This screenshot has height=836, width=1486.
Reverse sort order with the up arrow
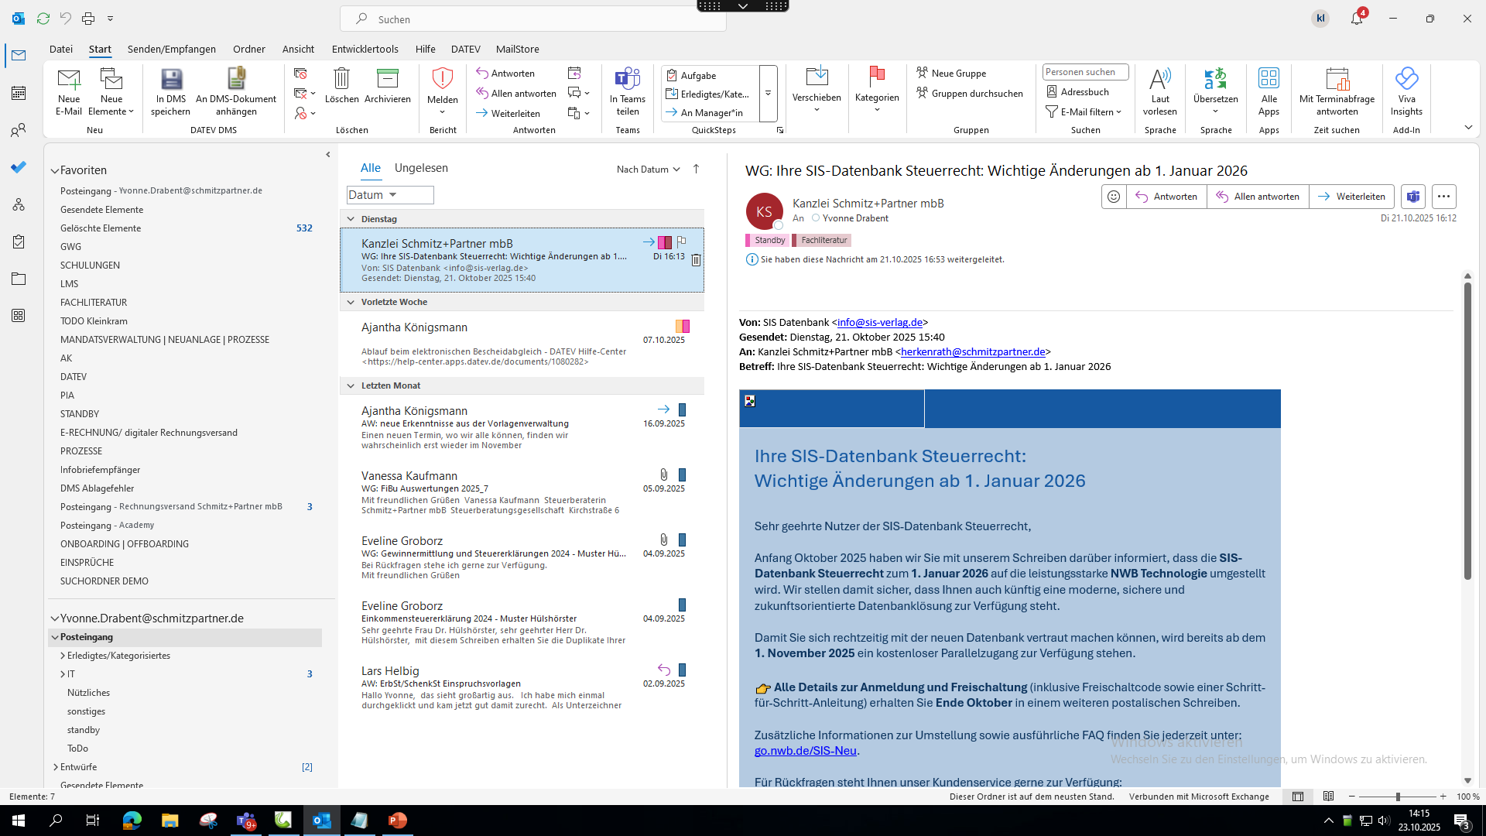point(696,169)
